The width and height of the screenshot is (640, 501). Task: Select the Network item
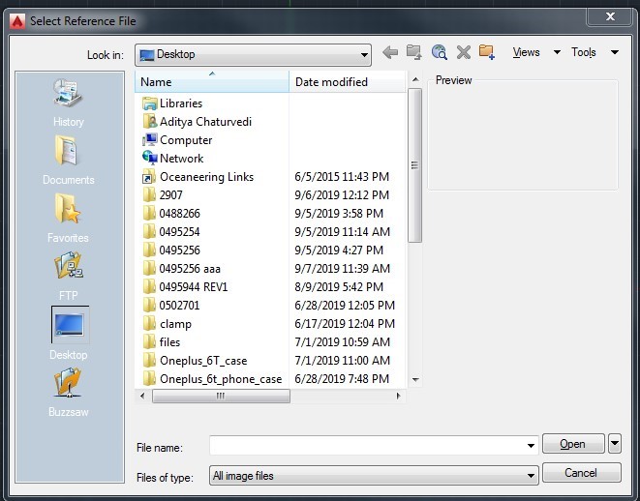[x=172, y=159]
